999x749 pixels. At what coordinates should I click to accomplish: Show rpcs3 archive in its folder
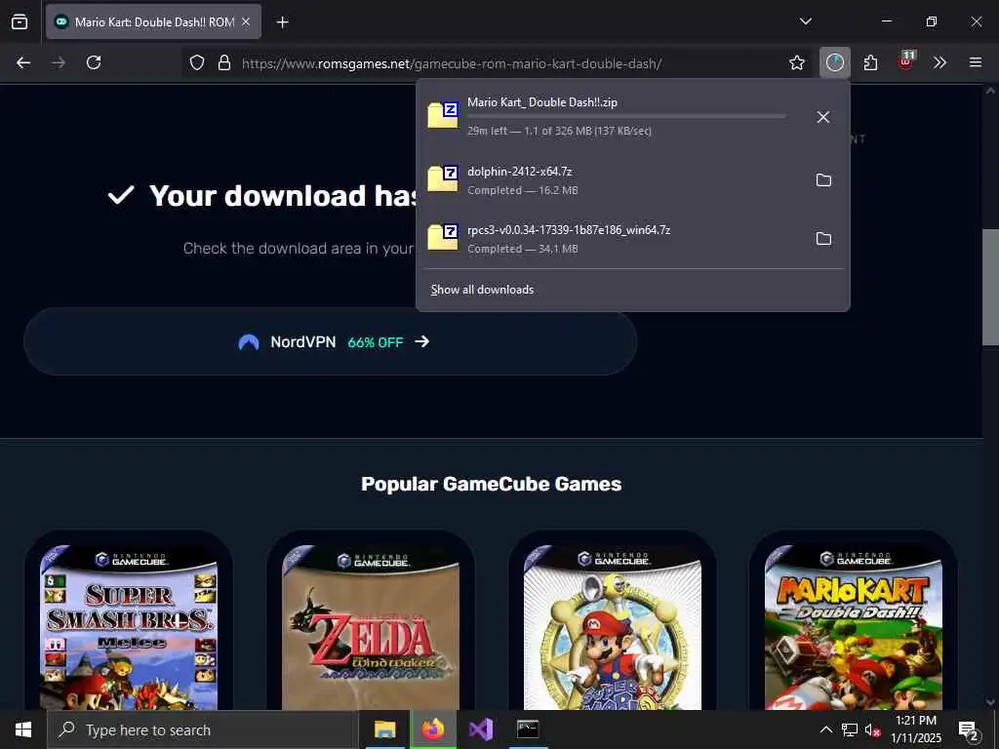point(823,239)
